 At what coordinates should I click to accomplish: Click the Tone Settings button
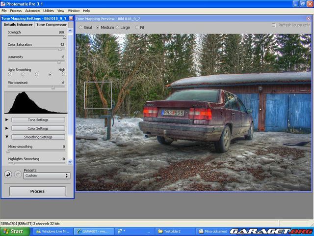click(x=38, y=120)
